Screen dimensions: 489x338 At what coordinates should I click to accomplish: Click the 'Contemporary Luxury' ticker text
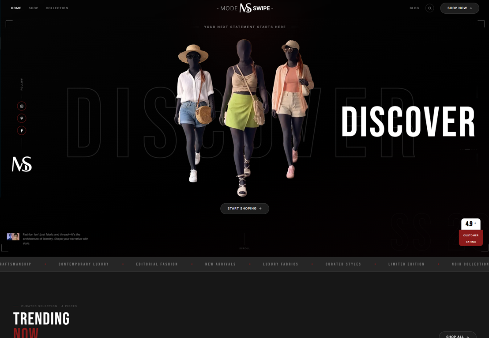coord(83,264)
